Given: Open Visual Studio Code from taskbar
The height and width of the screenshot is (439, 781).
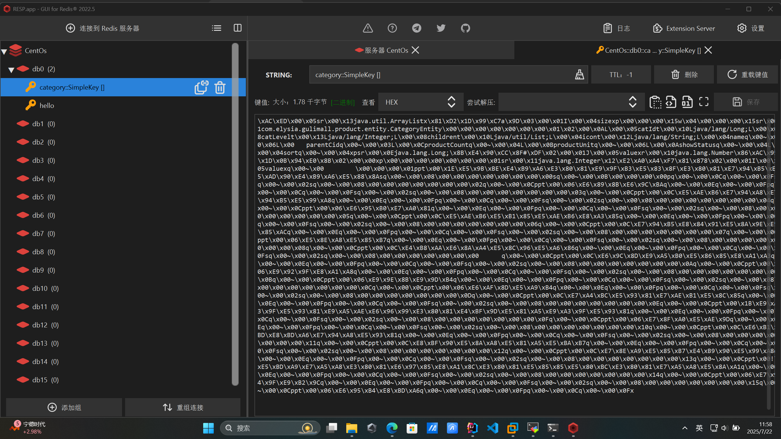Looking at the screenshot, I should (x=493, y=428).
